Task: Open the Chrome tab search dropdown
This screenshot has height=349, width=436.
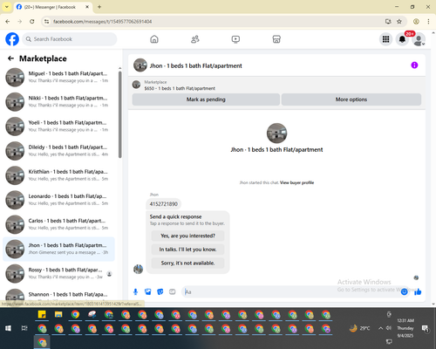Action: tap(7, 7)
